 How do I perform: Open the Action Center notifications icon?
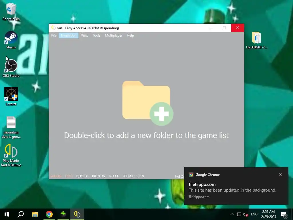[284, 214]
